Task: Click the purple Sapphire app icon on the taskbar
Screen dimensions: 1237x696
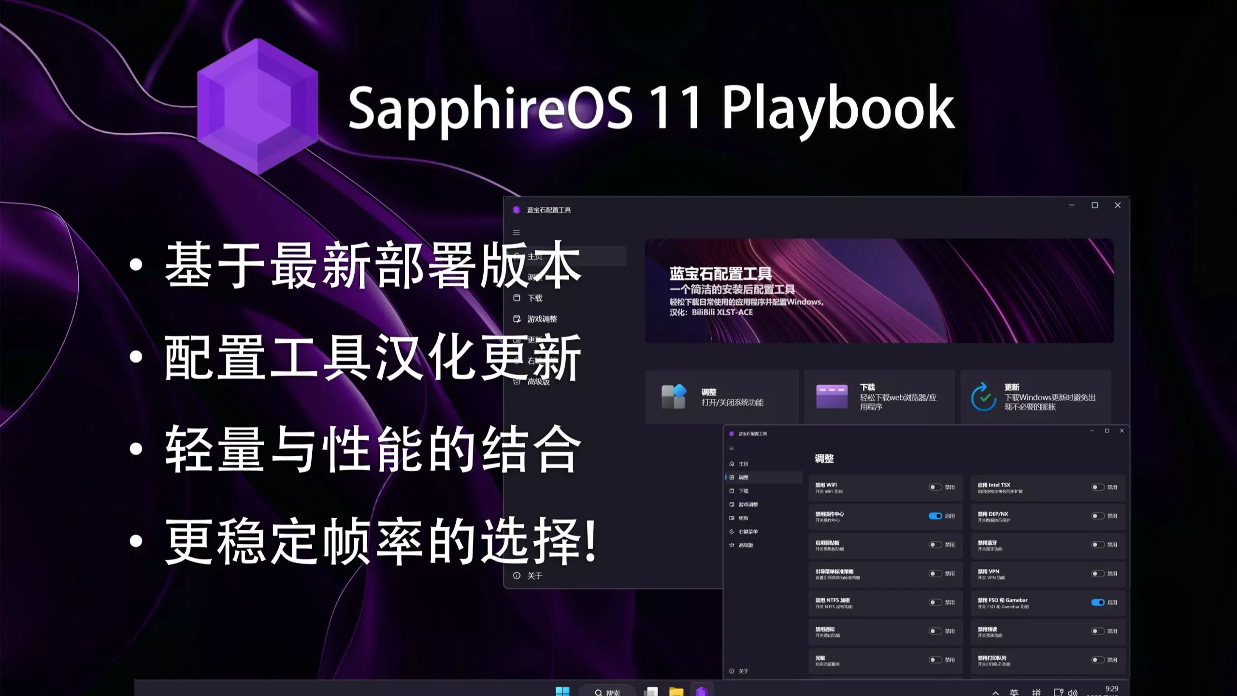Action: pyautogui.click(x=702, y=691)
